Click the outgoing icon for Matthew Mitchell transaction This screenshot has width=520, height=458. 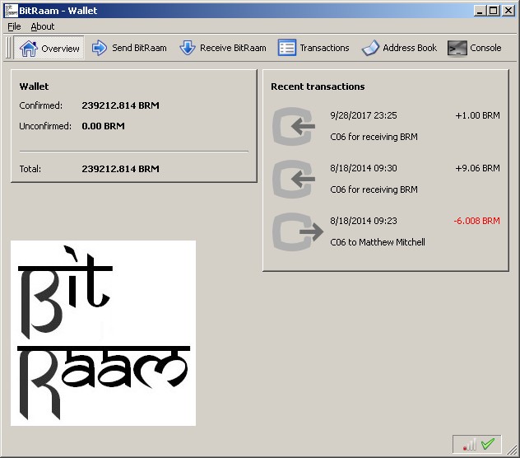[295, 232]
